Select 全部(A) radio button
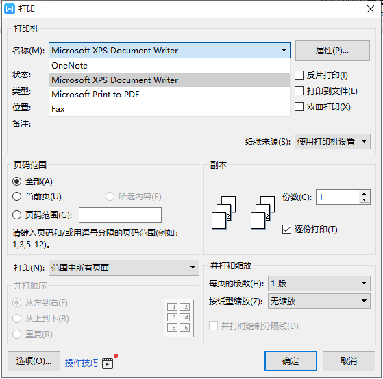Screen dimensions: 383x379 [x=16, y=182]
